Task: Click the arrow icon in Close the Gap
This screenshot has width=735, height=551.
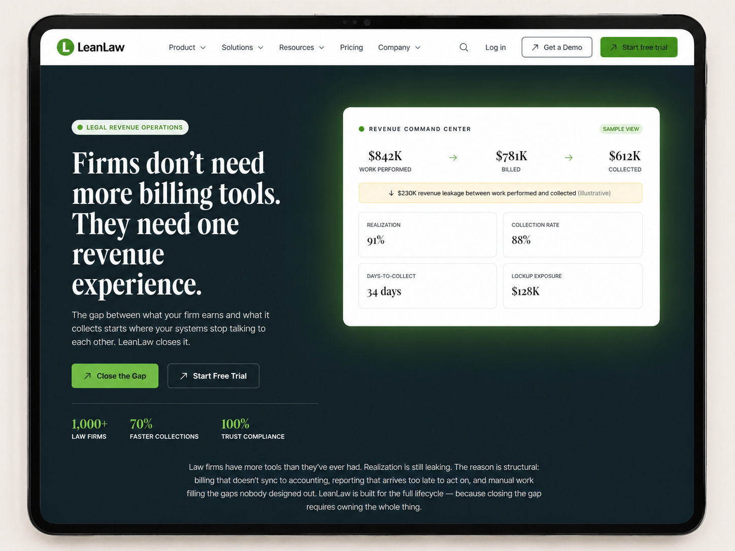Action: (x=87, y=376)
